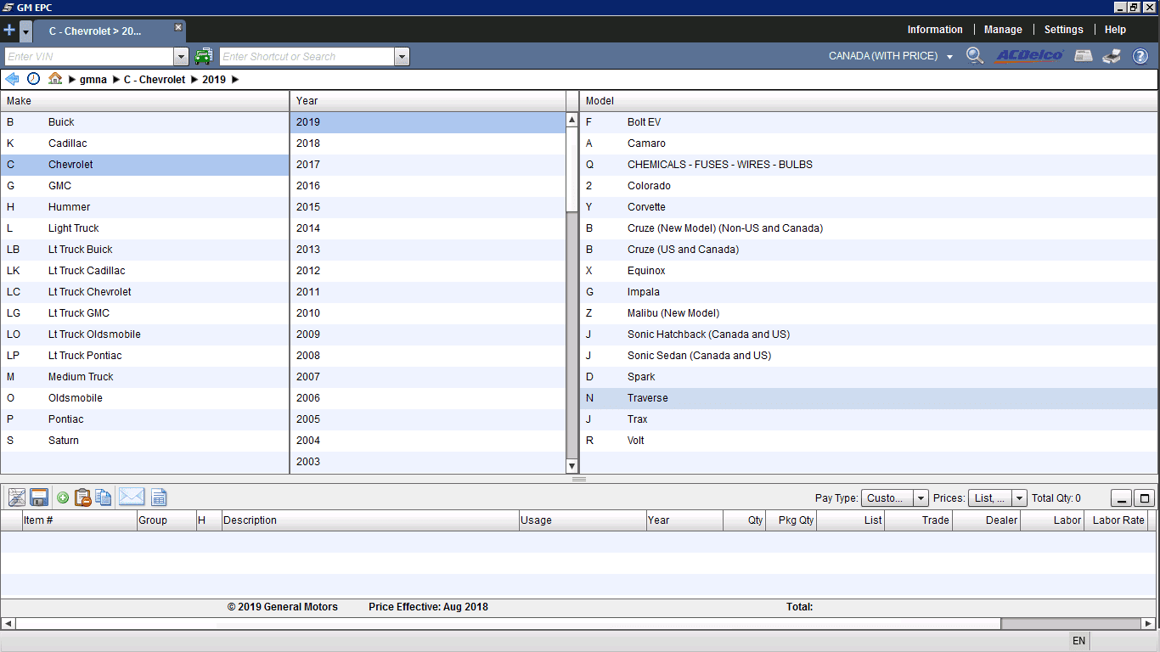Click the blue plus new tab icon
The width and height of the screenshot is (1160, 652).
[x=9, y=31]
